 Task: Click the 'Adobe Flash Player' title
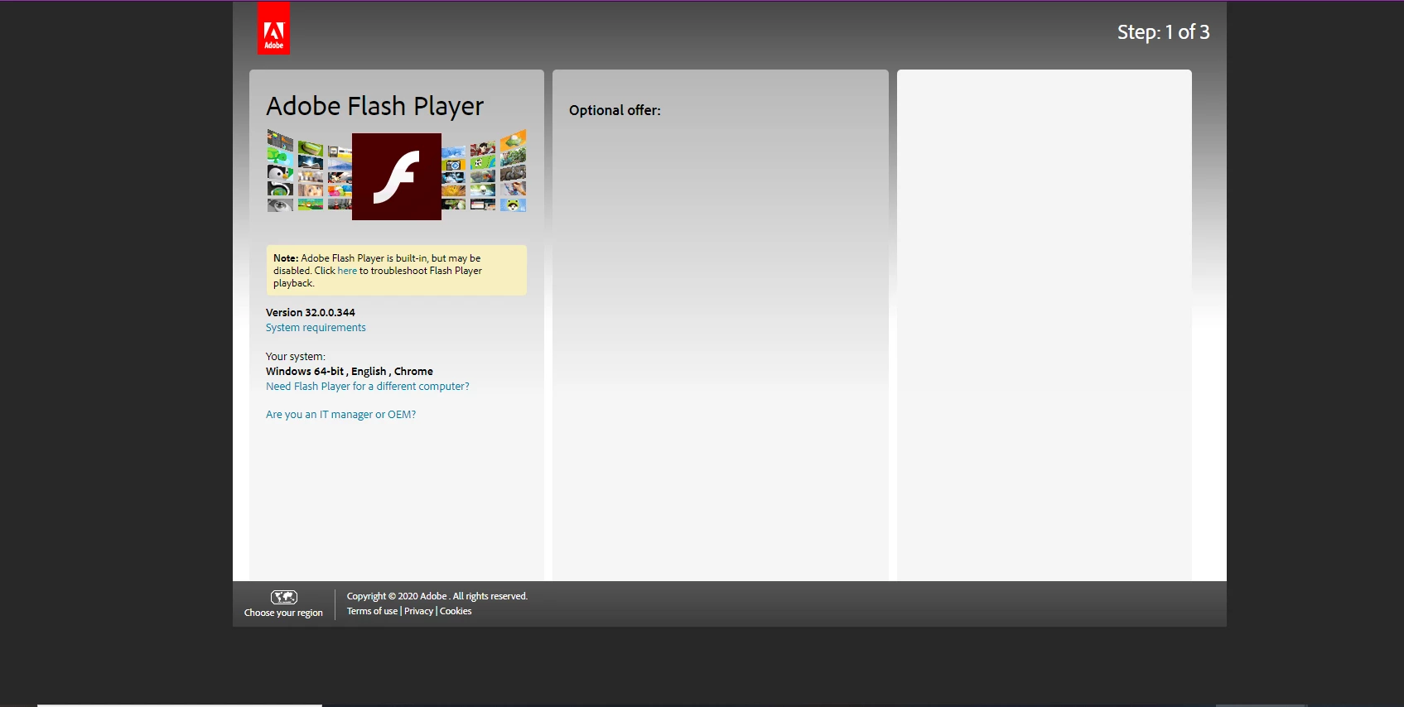pos(374,107)
